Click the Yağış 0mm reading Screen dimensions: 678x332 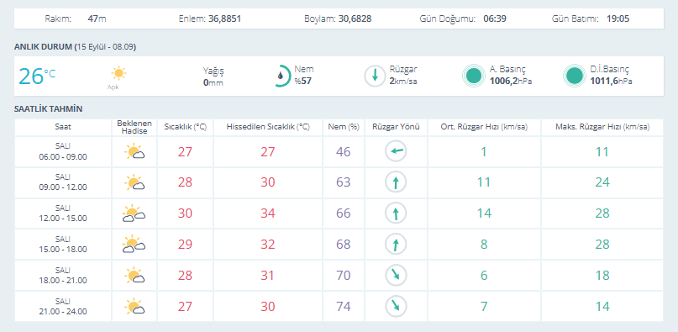pos(213,76)
